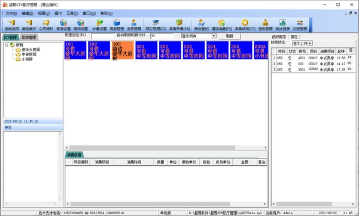Switch to the 客房管理 tab
This screenshot has width=359, height=216.
(x=29, y=37)
